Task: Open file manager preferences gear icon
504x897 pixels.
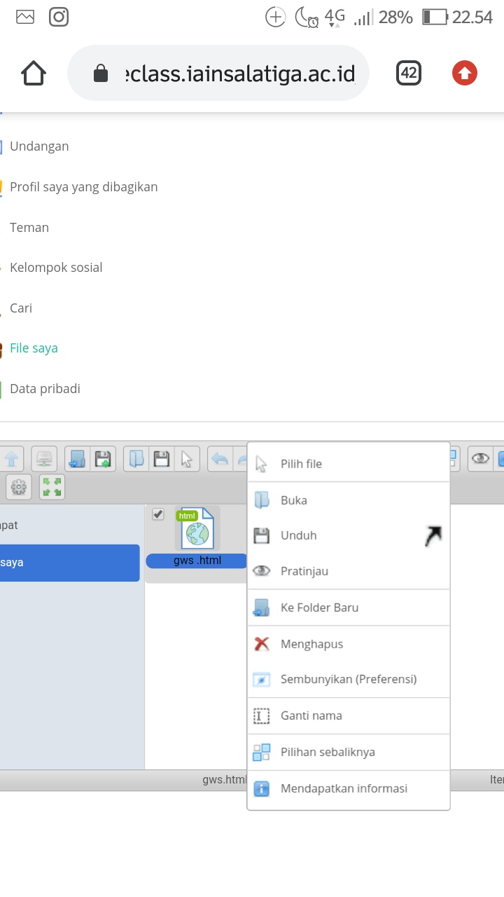Action: 19,486
